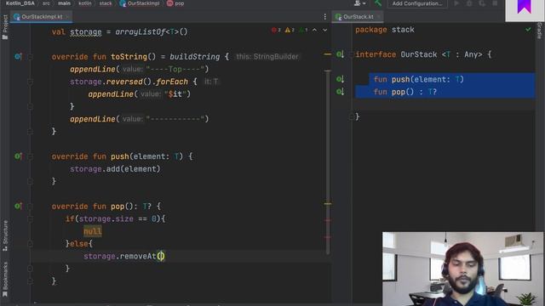Collapse the toString function fold marker
The image size is (545, 306).
click(31, 57)
